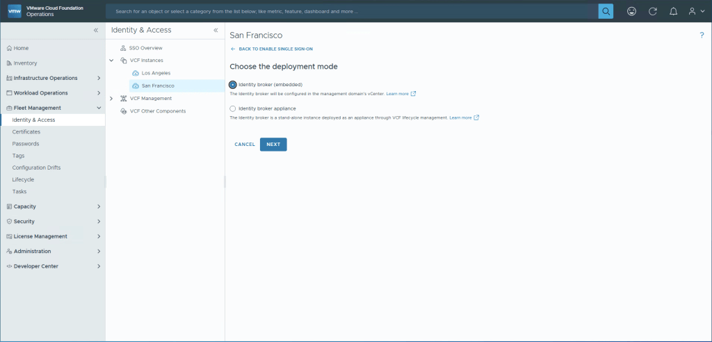The width and height of the screenshot is (712, 342).
Task: Open the Configuration Drifts page
Action: click(40, 168)
